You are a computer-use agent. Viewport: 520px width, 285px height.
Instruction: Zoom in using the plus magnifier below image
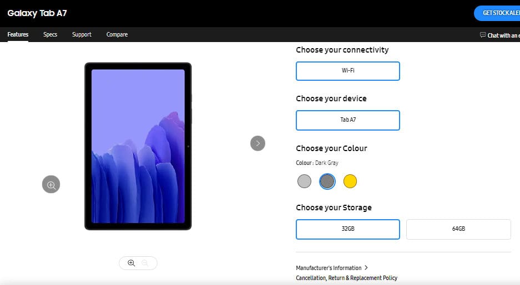pos(132,263)
